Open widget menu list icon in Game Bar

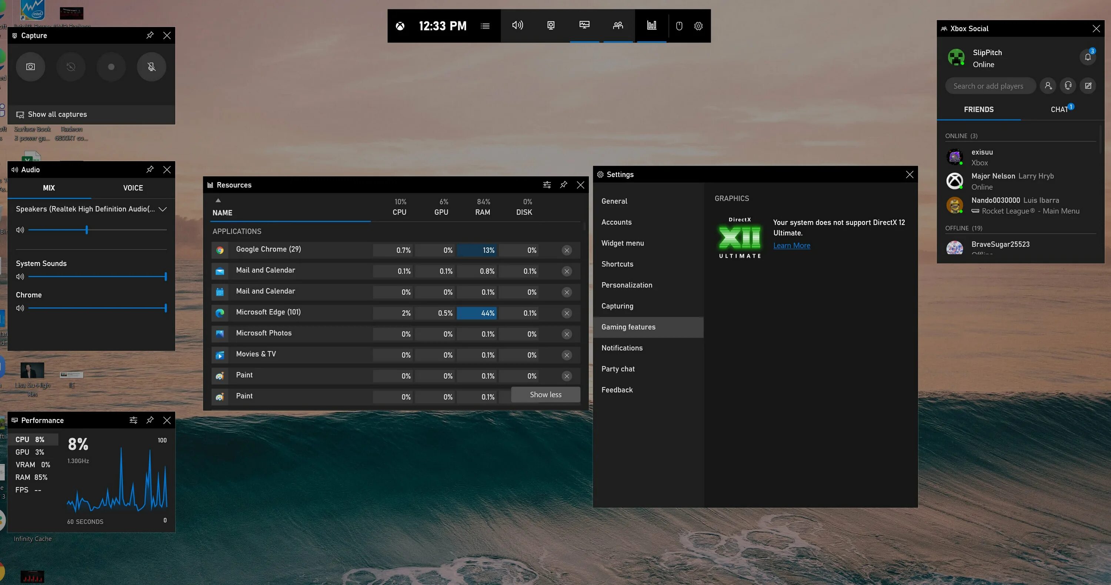485,26
